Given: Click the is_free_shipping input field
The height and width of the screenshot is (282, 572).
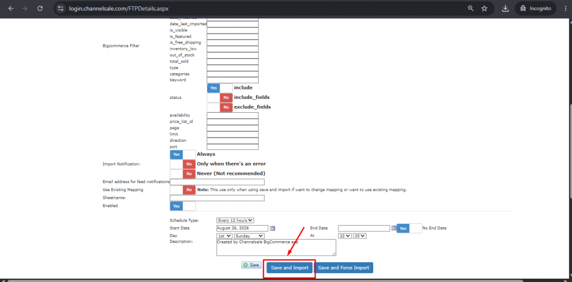Looking at the screenshot, I should pos(233,42).
